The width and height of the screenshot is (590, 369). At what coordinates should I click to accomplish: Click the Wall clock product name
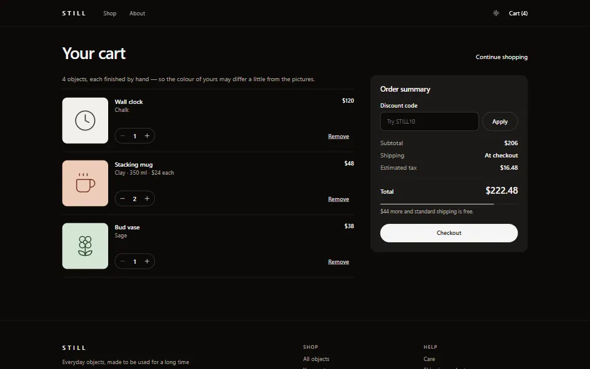point(128,101)
